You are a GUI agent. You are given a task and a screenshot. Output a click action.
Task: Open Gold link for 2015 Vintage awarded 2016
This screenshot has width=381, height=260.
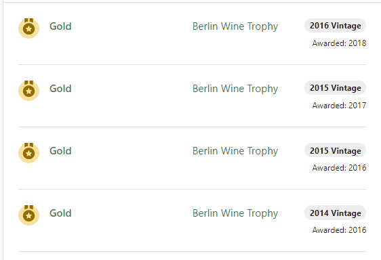[x=60, y=151]
